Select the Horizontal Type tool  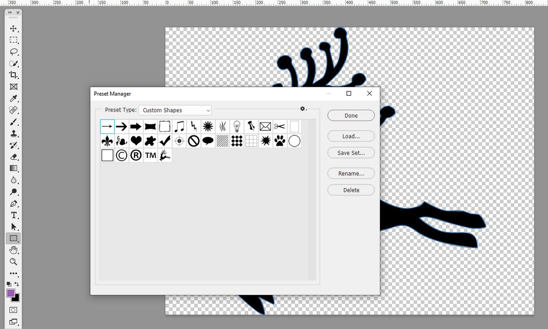(14, 215)
